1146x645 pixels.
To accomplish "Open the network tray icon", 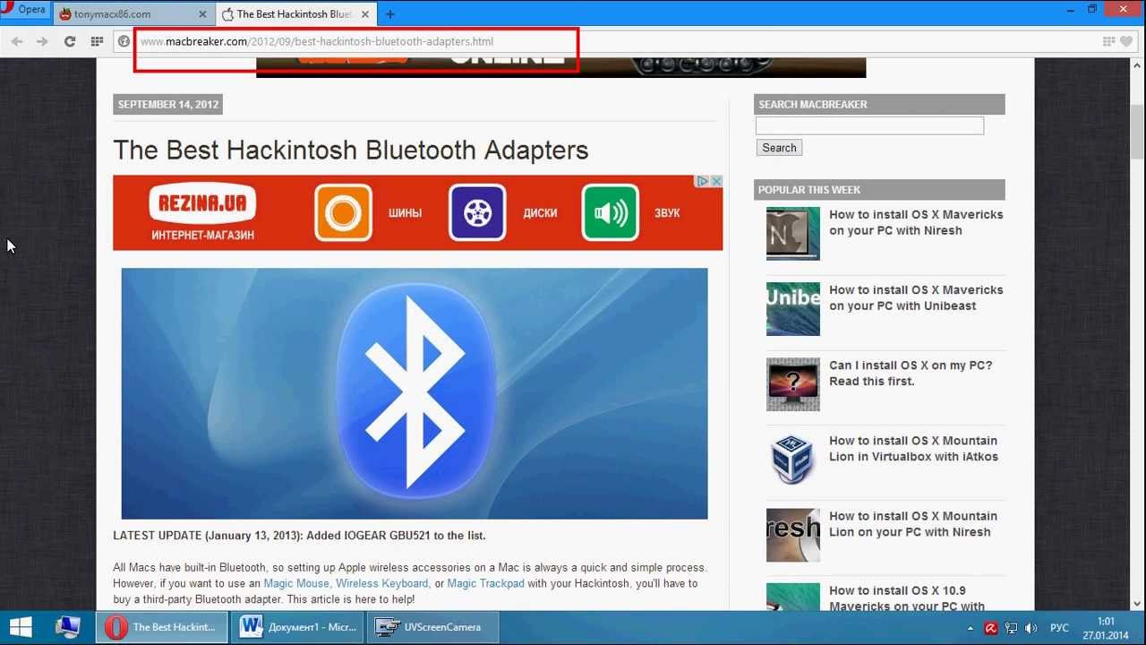I will [x=1011, y=628].
